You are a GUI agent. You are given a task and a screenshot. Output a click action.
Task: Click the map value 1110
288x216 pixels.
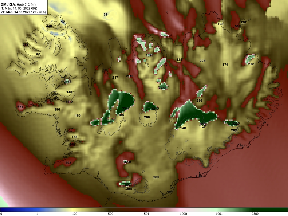click(69, 102)
